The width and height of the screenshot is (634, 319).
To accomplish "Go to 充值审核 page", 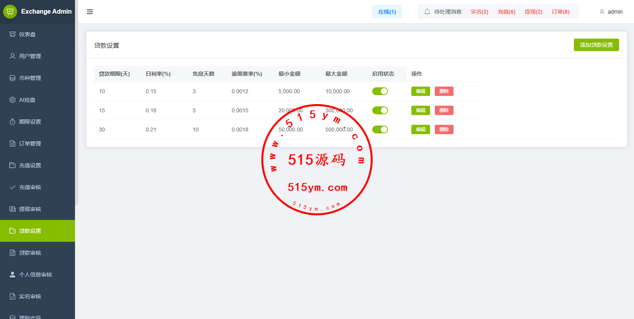I will point(38,187).
